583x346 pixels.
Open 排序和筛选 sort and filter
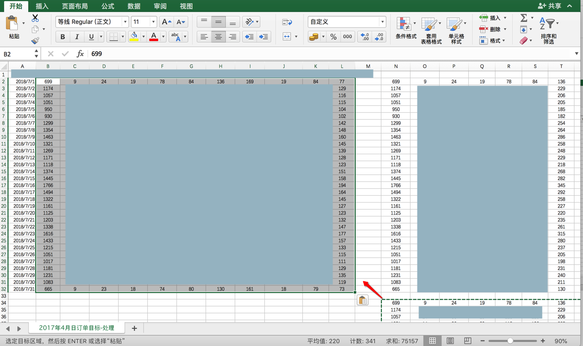point(548,31)
